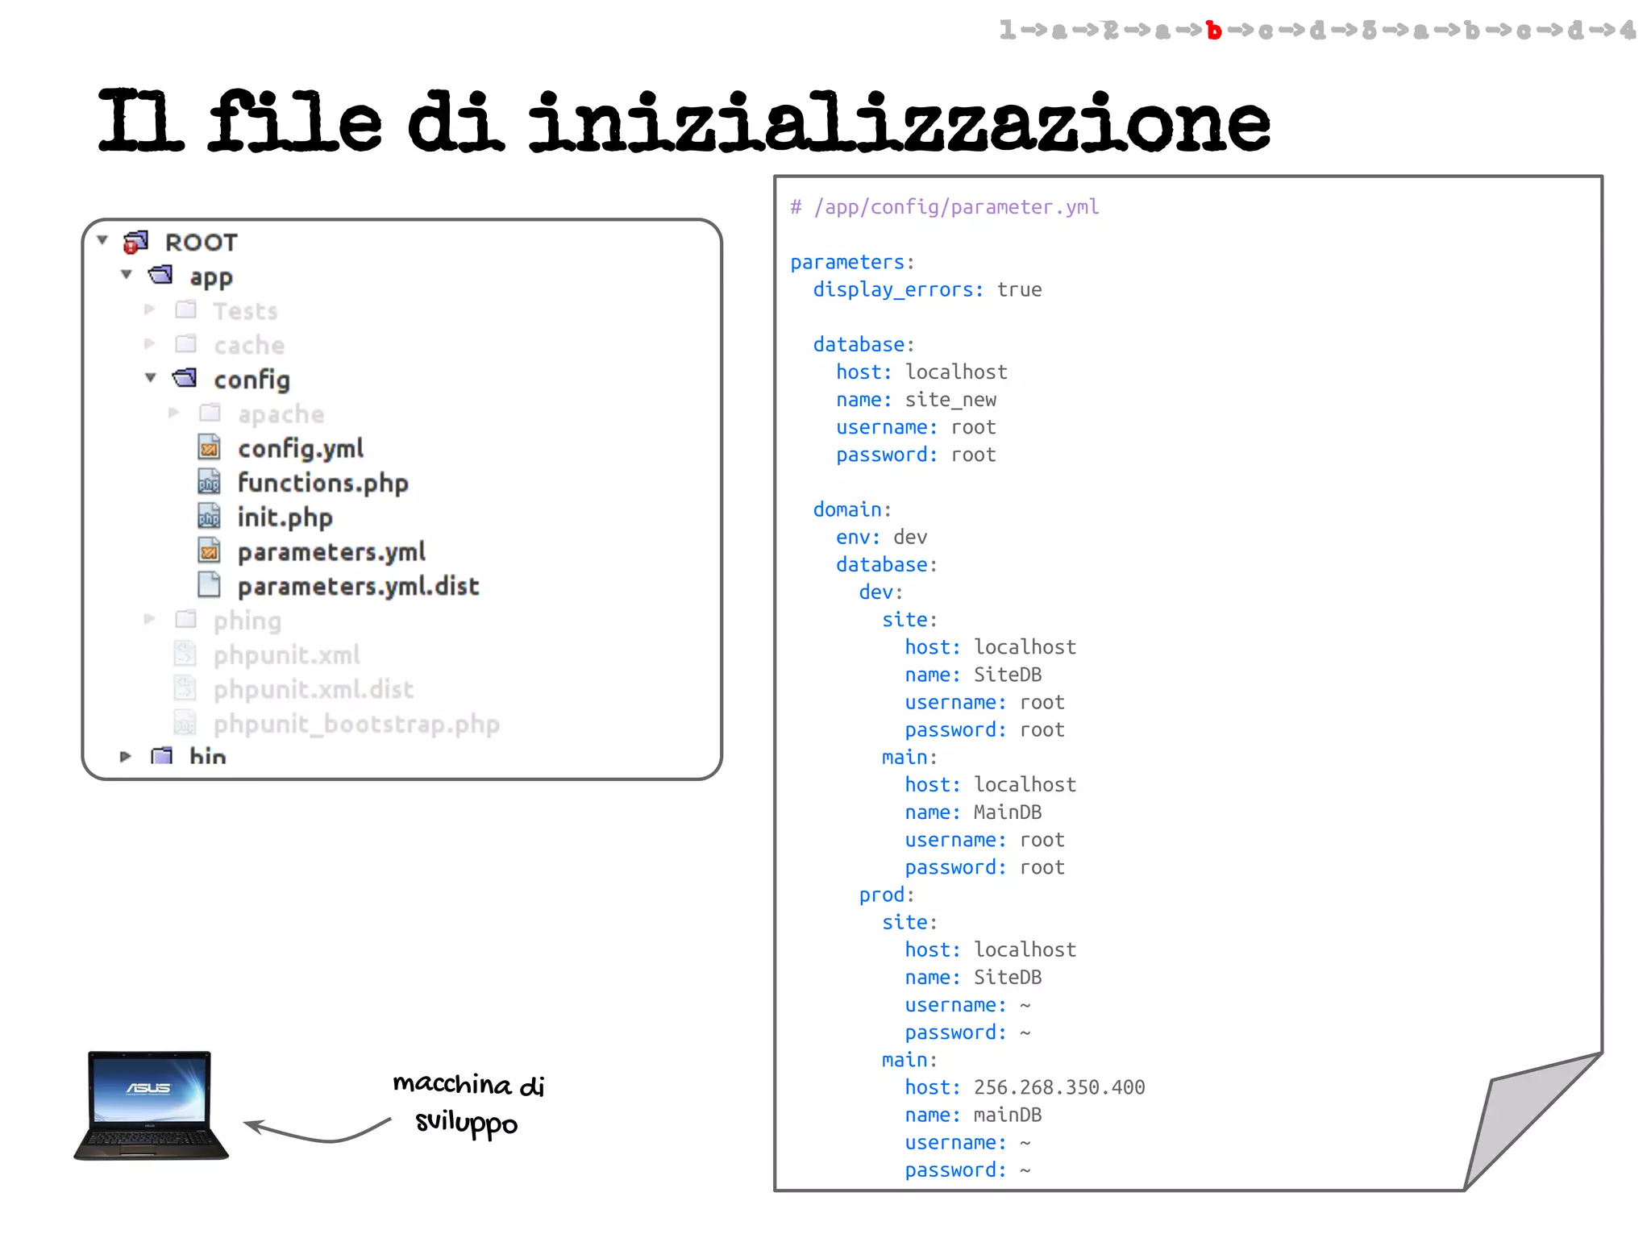Select the phing folder label

(247, 621)
